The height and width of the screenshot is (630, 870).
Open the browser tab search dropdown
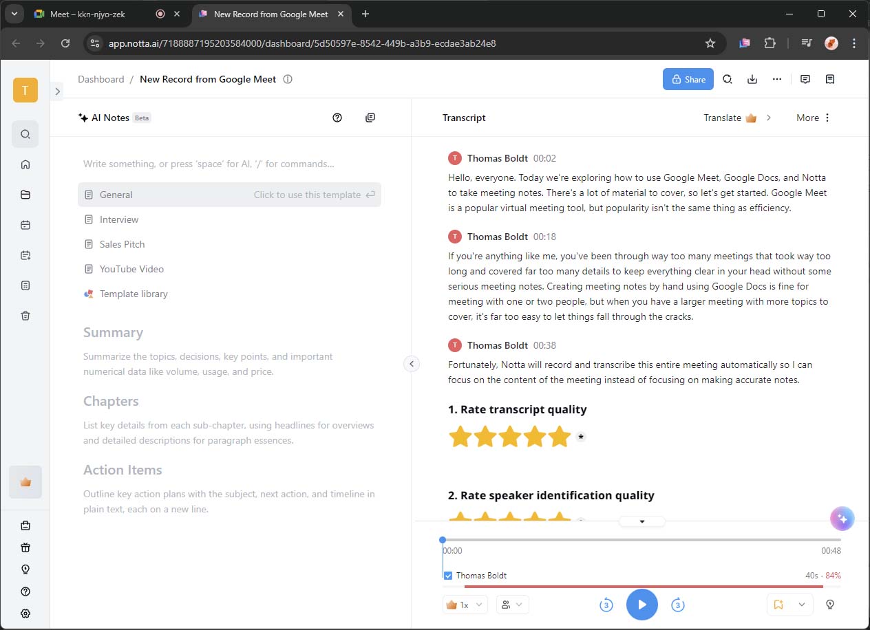[14, 14]
